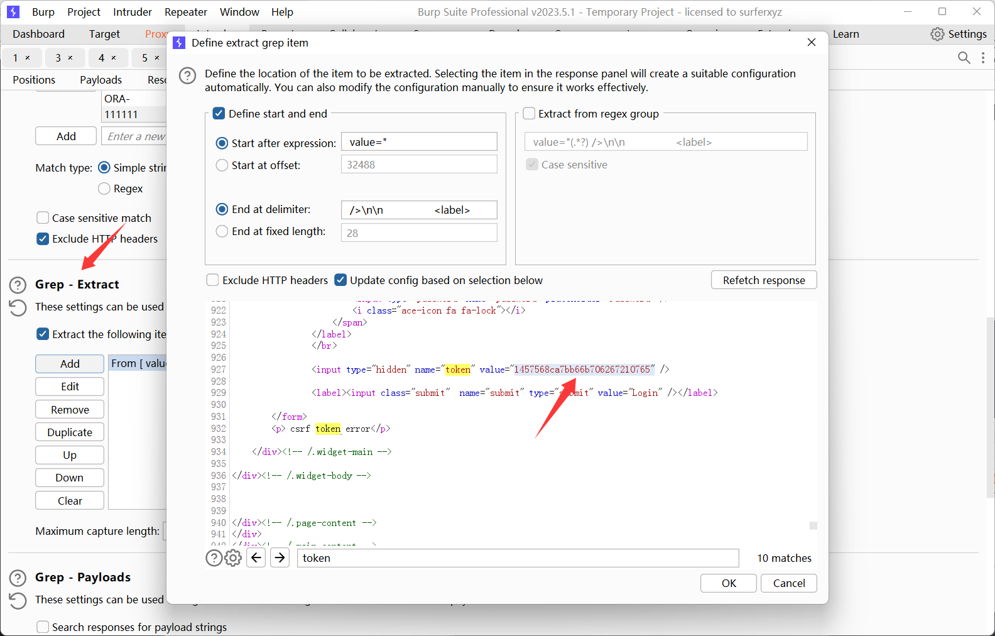Click the Burp Suite logo icon
The image size is (995, 636).
13,12
